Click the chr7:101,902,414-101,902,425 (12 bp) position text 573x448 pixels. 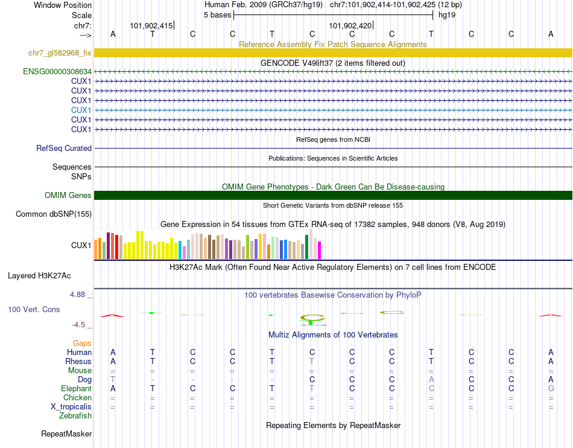coord(396,5)
